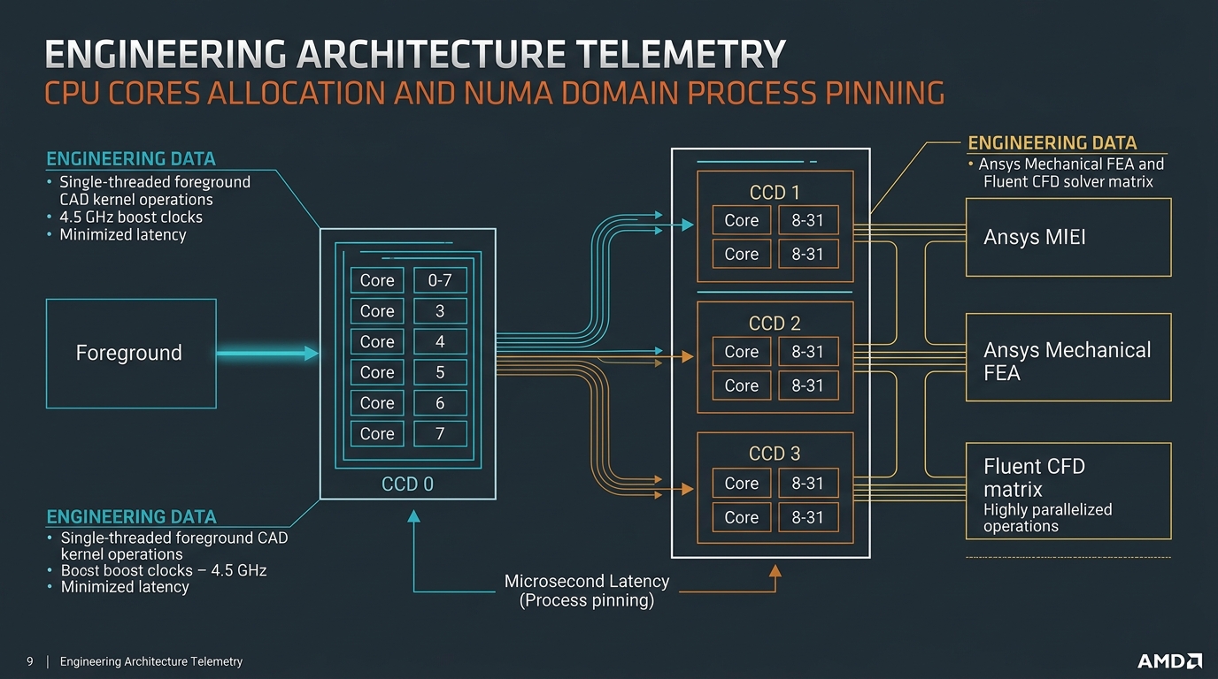Select value cell 4 in CCD 0
The image size is (1218, 679).
click(440, 341)
